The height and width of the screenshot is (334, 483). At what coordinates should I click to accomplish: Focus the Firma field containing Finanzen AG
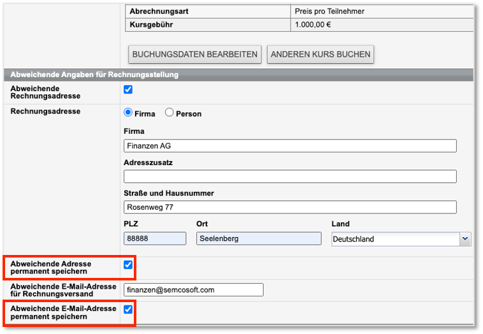(x=290, y=146)
